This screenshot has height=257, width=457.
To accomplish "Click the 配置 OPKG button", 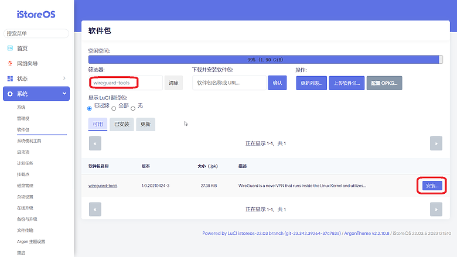I will pyautogui.click(x=384, y=83).
